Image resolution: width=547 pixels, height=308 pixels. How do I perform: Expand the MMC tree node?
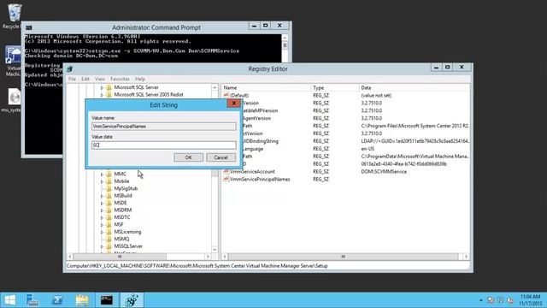tap(102, 174)
